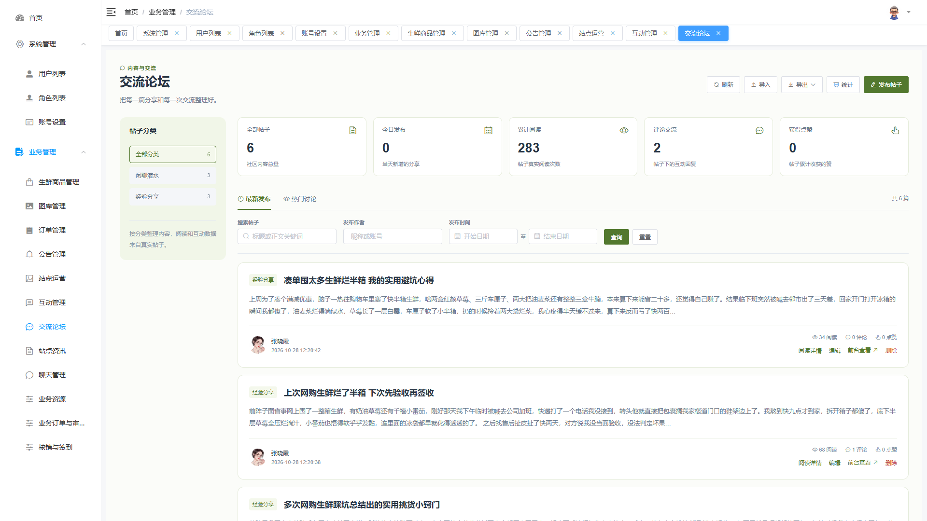Select the 闲聊灌水 category
This screenshot has width=927, height=521.
pos(173,176)
